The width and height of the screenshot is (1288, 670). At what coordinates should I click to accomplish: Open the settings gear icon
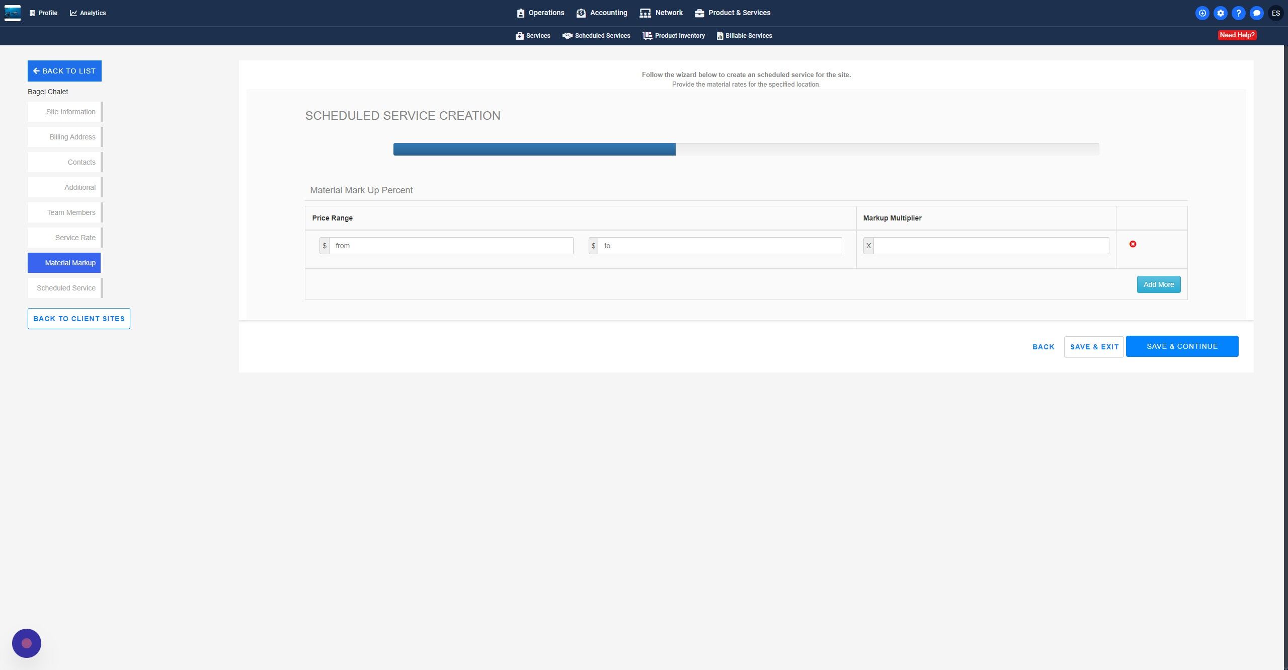coord(1220,13)
